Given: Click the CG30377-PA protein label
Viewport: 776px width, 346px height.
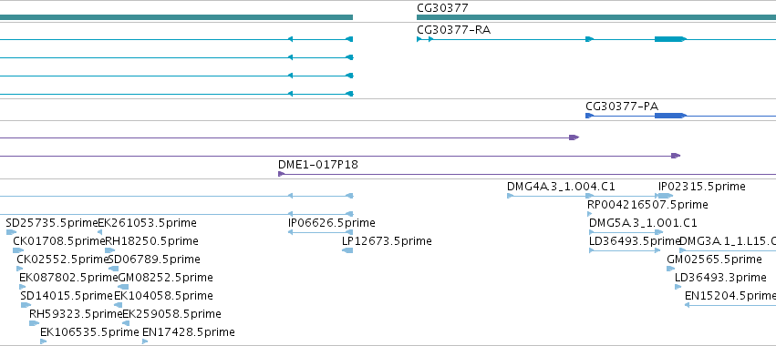Looking at the screenshot, I should click(x=622, y=106).
